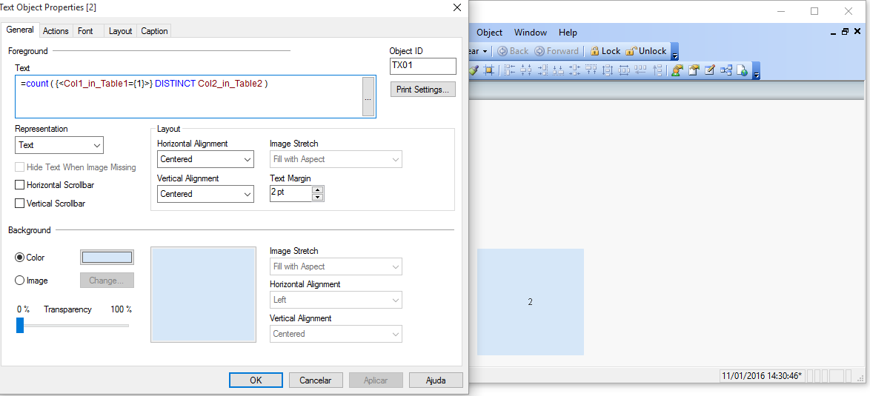Screen dimensions: 870x396
Task: Click the User Preferences person icon
Action: (x=677, y=70)
